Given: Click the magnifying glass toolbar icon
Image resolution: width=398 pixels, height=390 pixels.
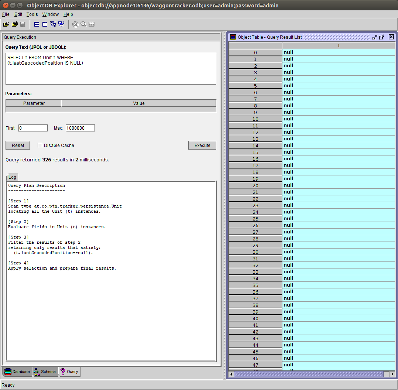Looking at the screenshot, I should pos(83,24).
